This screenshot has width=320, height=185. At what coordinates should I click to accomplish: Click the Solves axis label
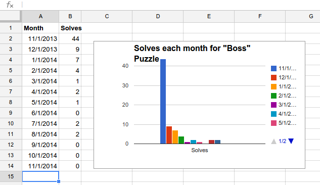click(x=200, y=150)
